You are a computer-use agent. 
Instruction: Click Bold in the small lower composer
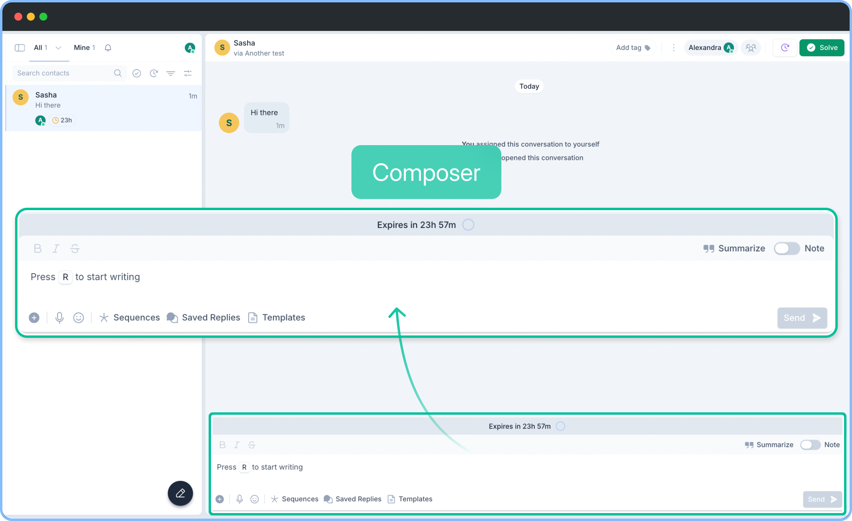coord(223,445)
